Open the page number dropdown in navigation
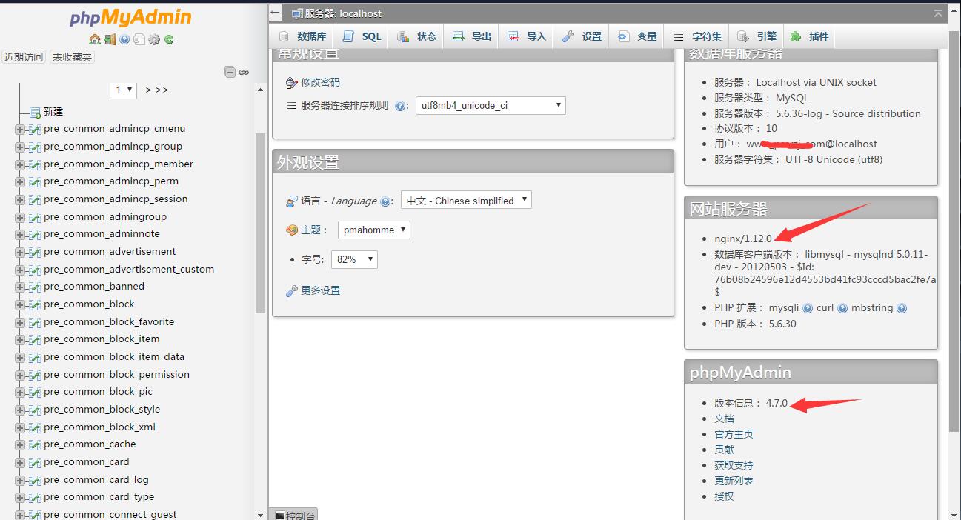 click(124, 90)
